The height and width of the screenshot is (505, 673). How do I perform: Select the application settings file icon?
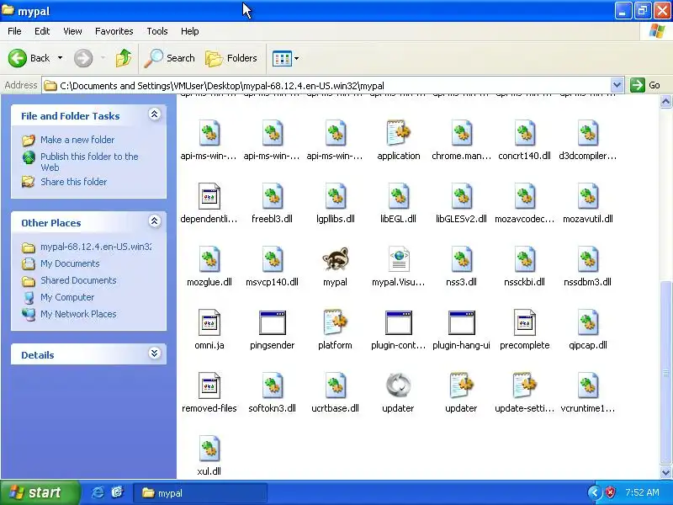pos(398,133)
